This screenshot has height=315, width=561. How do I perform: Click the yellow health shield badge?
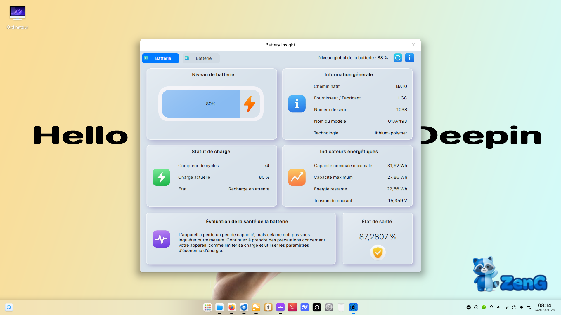pos(378,252)
